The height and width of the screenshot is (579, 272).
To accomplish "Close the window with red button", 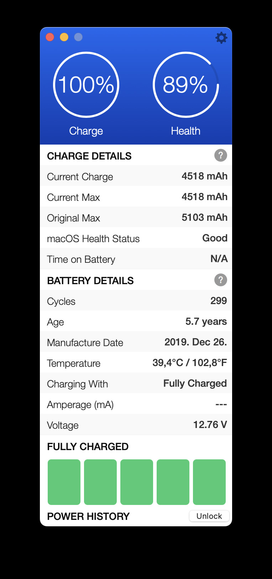I will pyautogui.click(x=50, y=37).
